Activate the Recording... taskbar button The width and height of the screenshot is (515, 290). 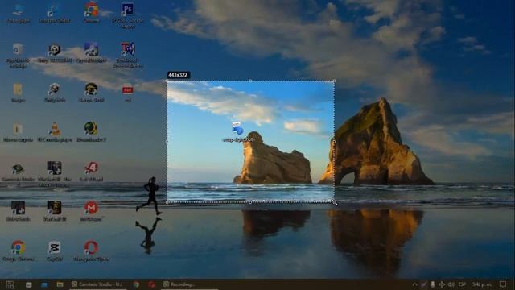(x=190, y=284)
